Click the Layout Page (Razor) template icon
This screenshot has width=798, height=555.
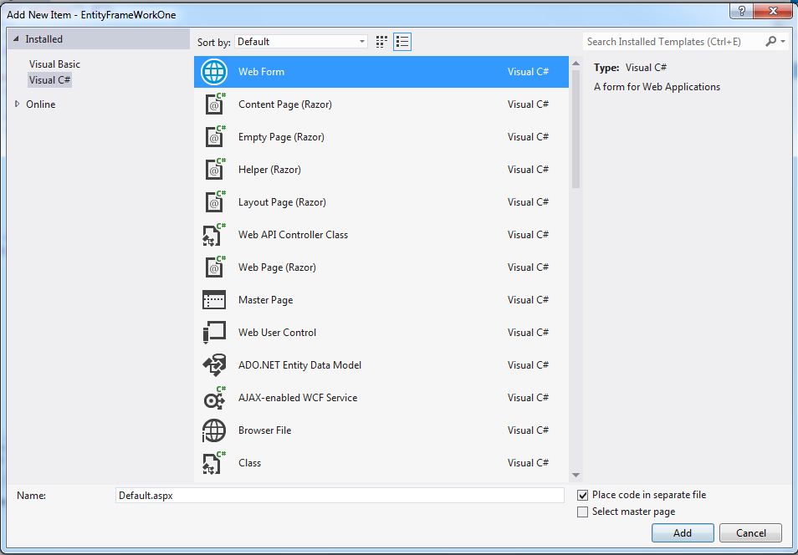point(214,202)
